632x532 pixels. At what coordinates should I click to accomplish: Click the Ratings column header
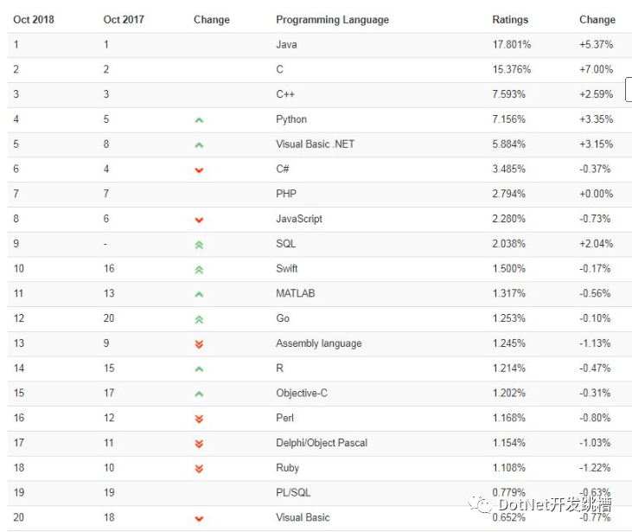click(x=510, y=20)
